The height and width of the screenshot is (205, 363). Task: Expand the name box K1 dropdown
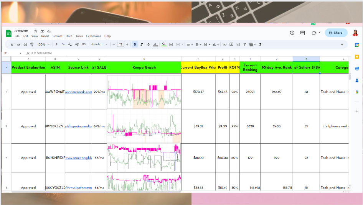click(21, 53)
